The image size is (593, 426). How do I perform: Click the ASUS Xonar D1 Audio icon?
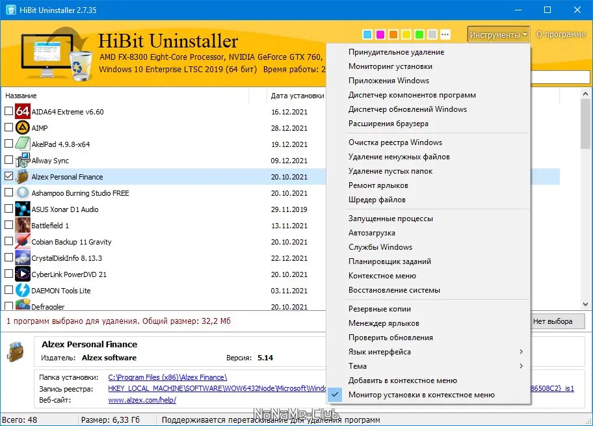point(22,209)
